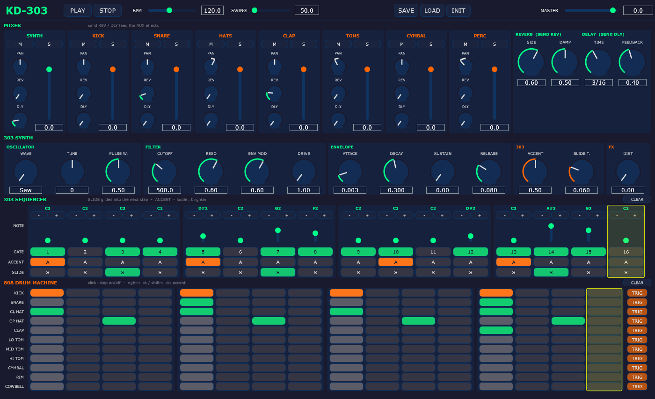Load a saved pattern

click(432, 10)
